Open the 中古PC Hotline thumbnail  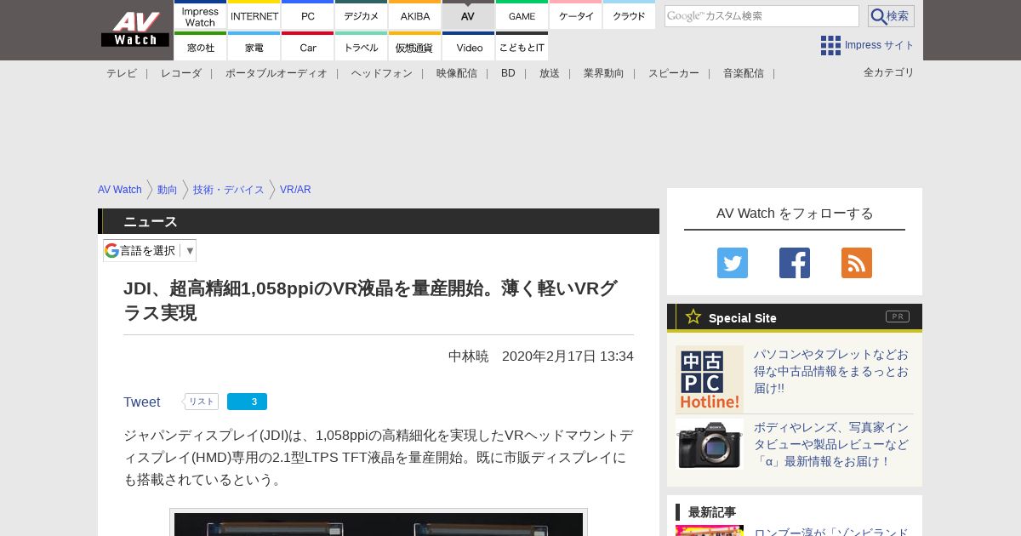[x=710, y=379]
